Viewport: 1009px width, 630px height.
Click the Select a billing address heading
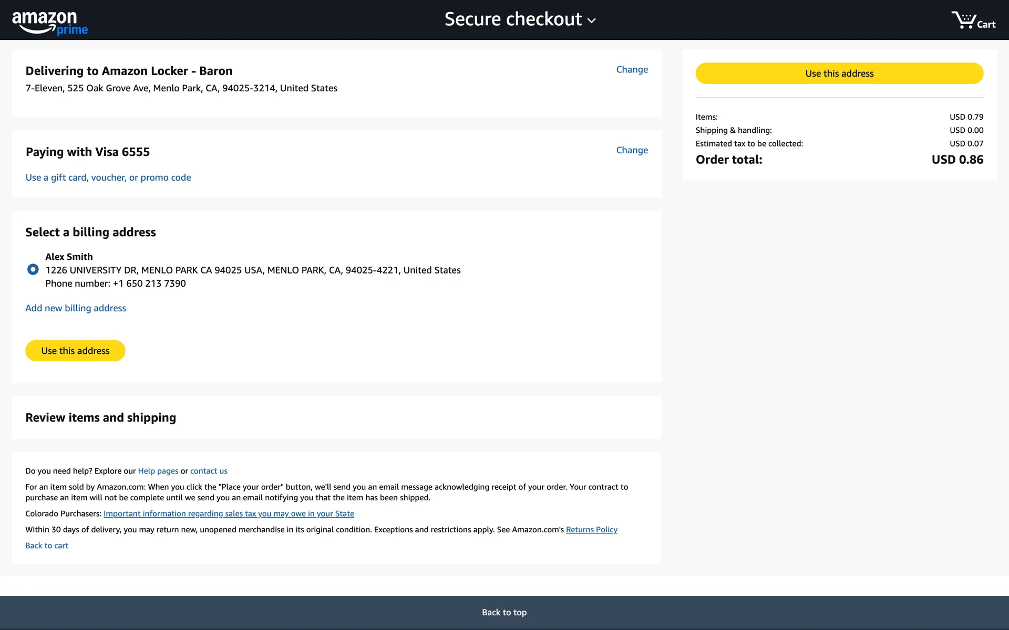90,232
